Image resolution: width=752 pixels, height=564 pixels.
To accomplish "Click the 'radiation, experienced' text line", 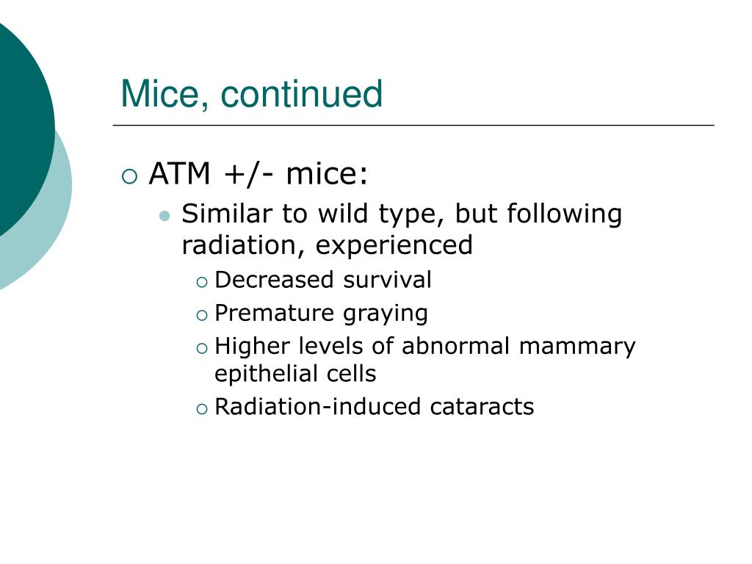I will (327, 246).
